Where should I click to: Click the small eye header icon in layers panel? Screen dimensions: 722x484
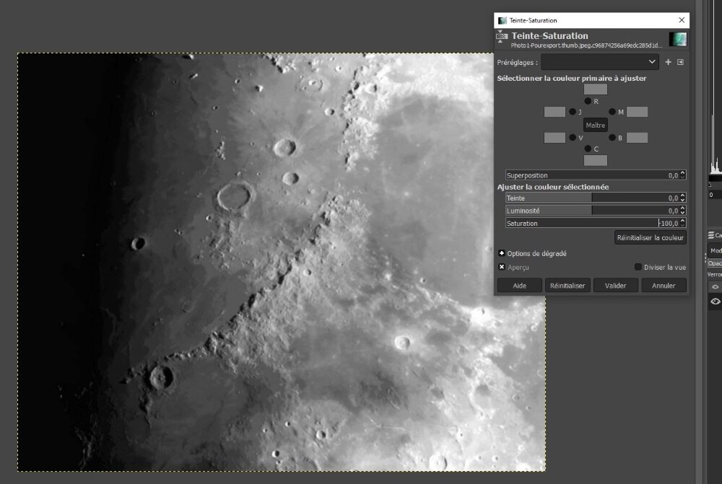click(715, 286)
